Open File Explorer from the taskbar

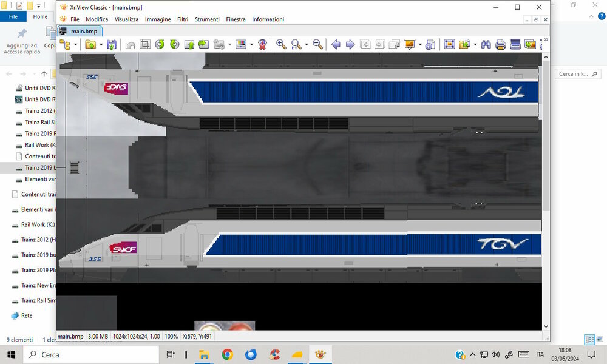pyautogui.click(x=204, y=354)
